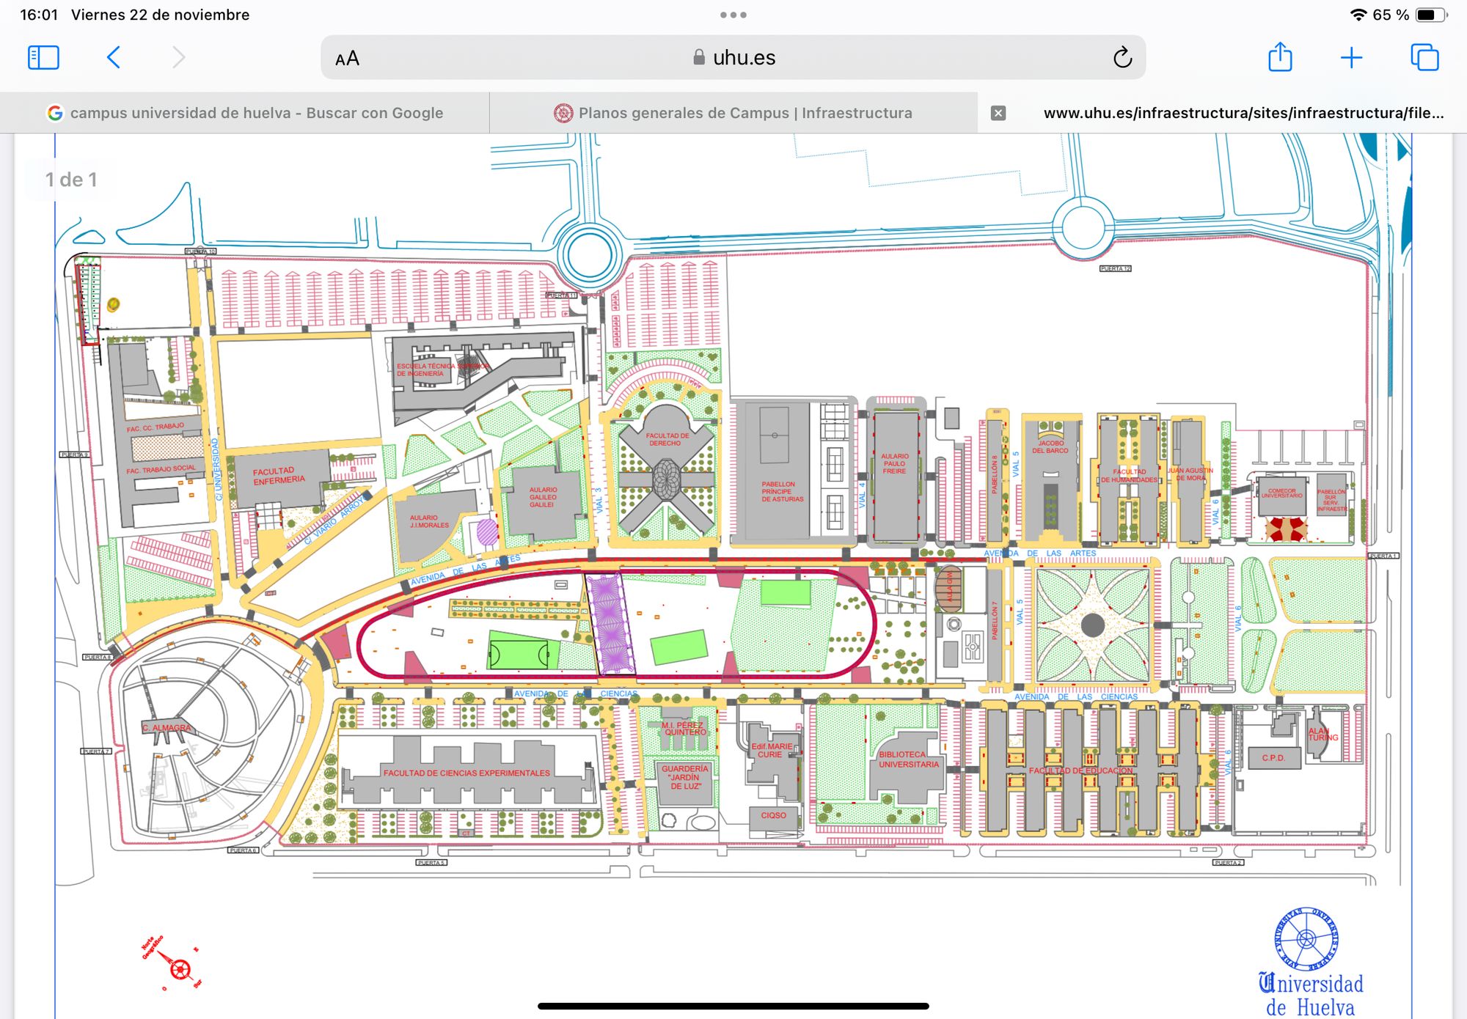Open the AA page settings menu
Viewport: 1467px width, 1019px height.
pyautogui.click(x=346, y=58)
